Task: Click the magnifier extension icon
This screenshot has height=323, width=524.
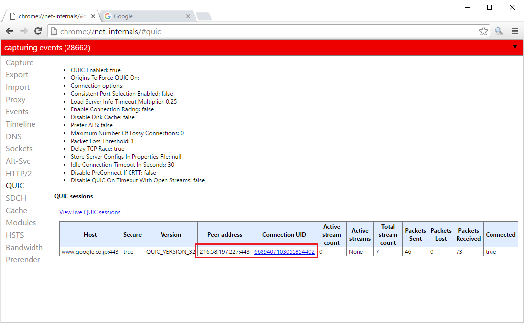Action: [499, 31]
